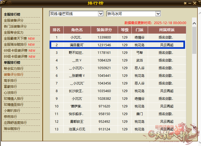Click score value 1028382
This screenshot has height=146, width=201.
104,99
